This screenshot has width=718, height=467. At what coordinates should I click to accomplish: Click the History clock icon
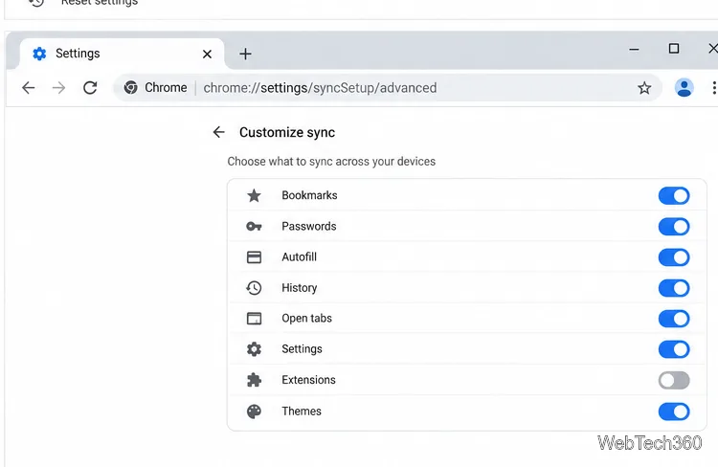click(x=254, y=287)
